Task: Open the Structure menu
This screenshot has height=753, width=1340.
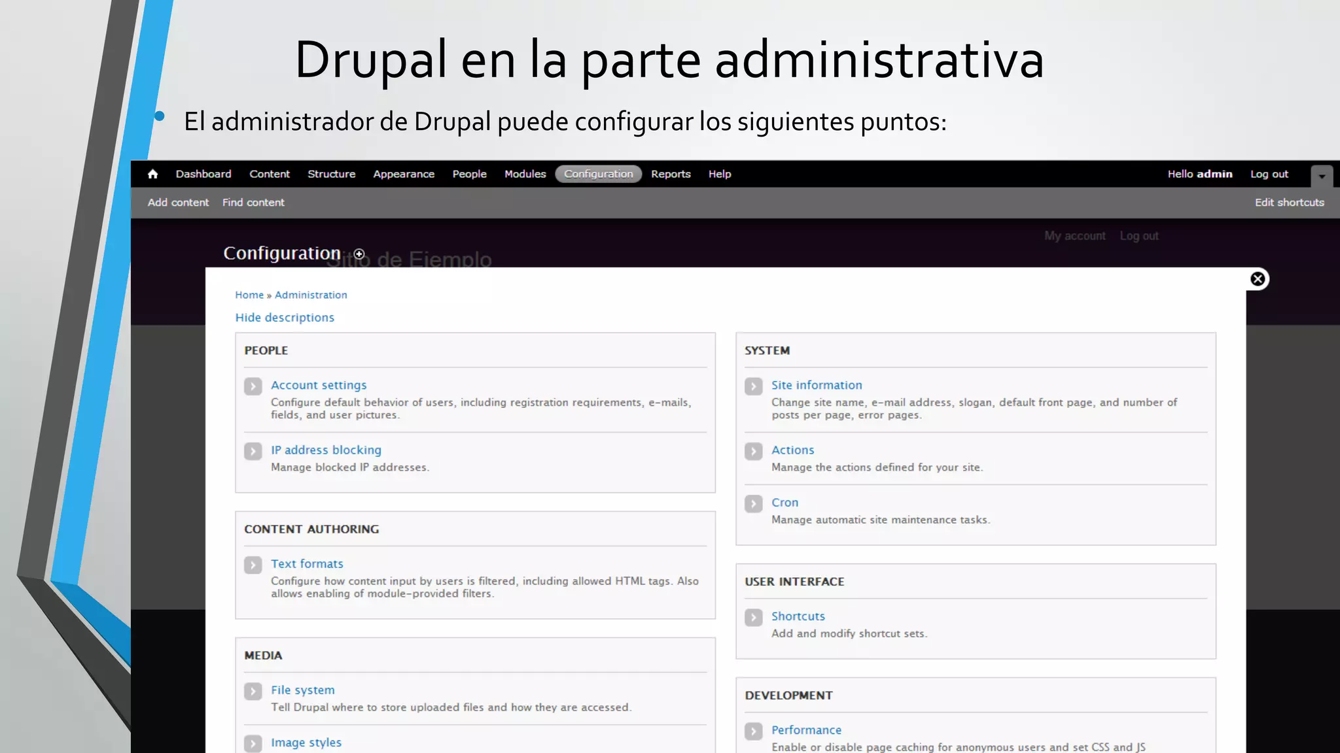Action: [332, 174]
